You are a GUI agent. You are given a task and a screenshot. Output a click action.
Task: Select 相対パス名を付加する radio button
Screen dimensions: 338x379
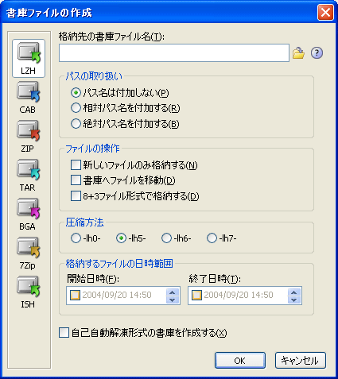click(x=76, y=108)
